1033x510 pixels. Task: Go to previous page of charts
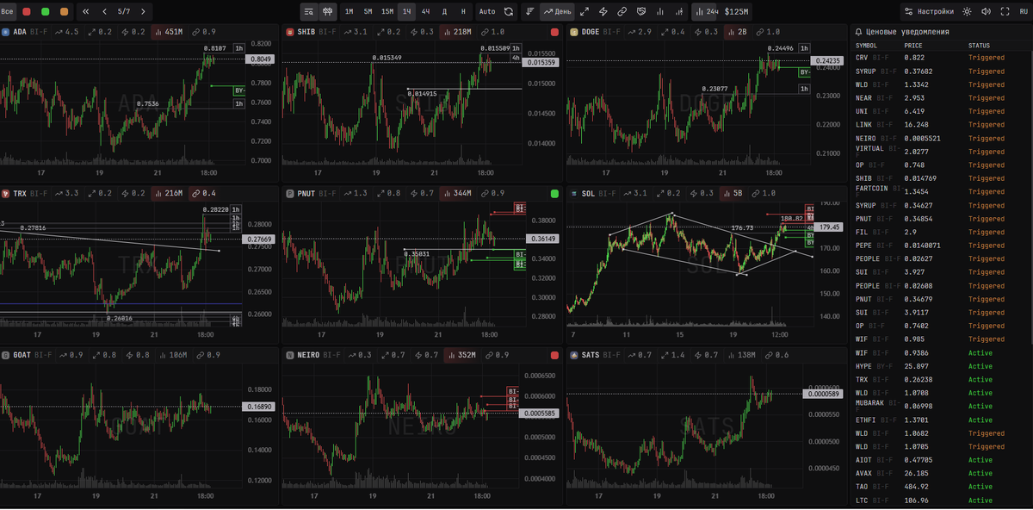(105, 12)
